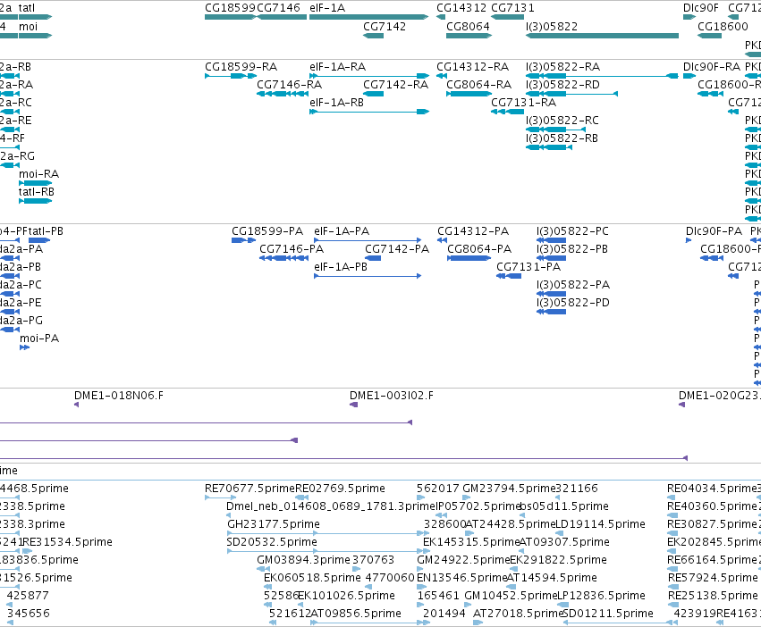This screenshot has width=761, height=627.
Task: Open the Dlc90F-RA transcript label
Action: point(712,66)
